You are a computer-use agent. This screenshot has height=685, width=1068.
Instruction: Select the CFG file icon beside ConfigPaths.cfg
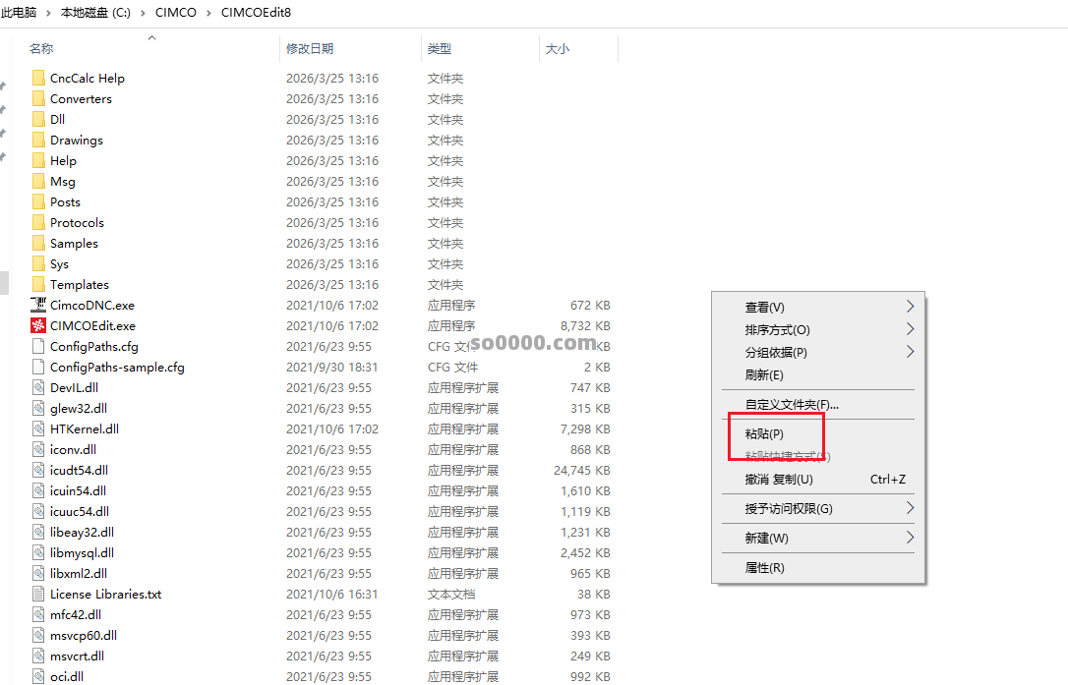[39, 346]
